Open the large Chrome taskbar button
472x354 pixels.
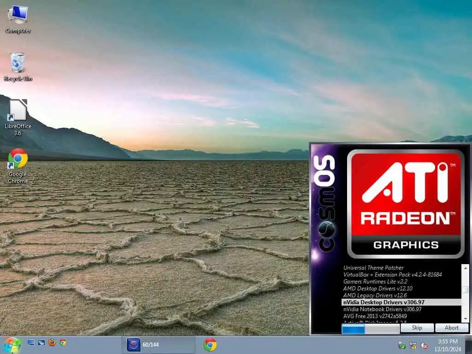210,345
